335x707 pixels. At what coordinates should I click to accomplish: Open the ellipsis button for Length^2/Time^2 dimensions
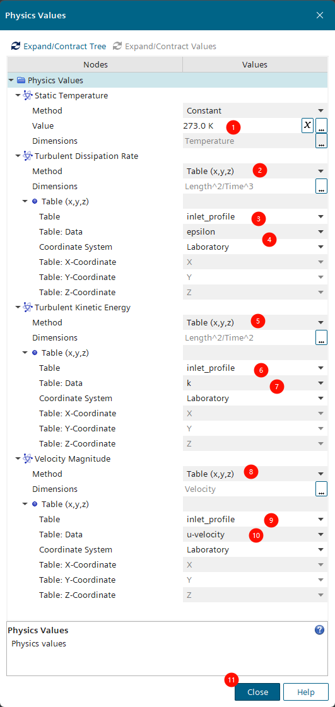(x=322, y=337)
